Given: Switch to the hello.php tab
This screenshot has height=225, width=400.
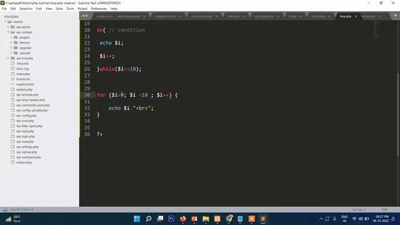Looking at the screenshot, I should (x=233, y=16).
